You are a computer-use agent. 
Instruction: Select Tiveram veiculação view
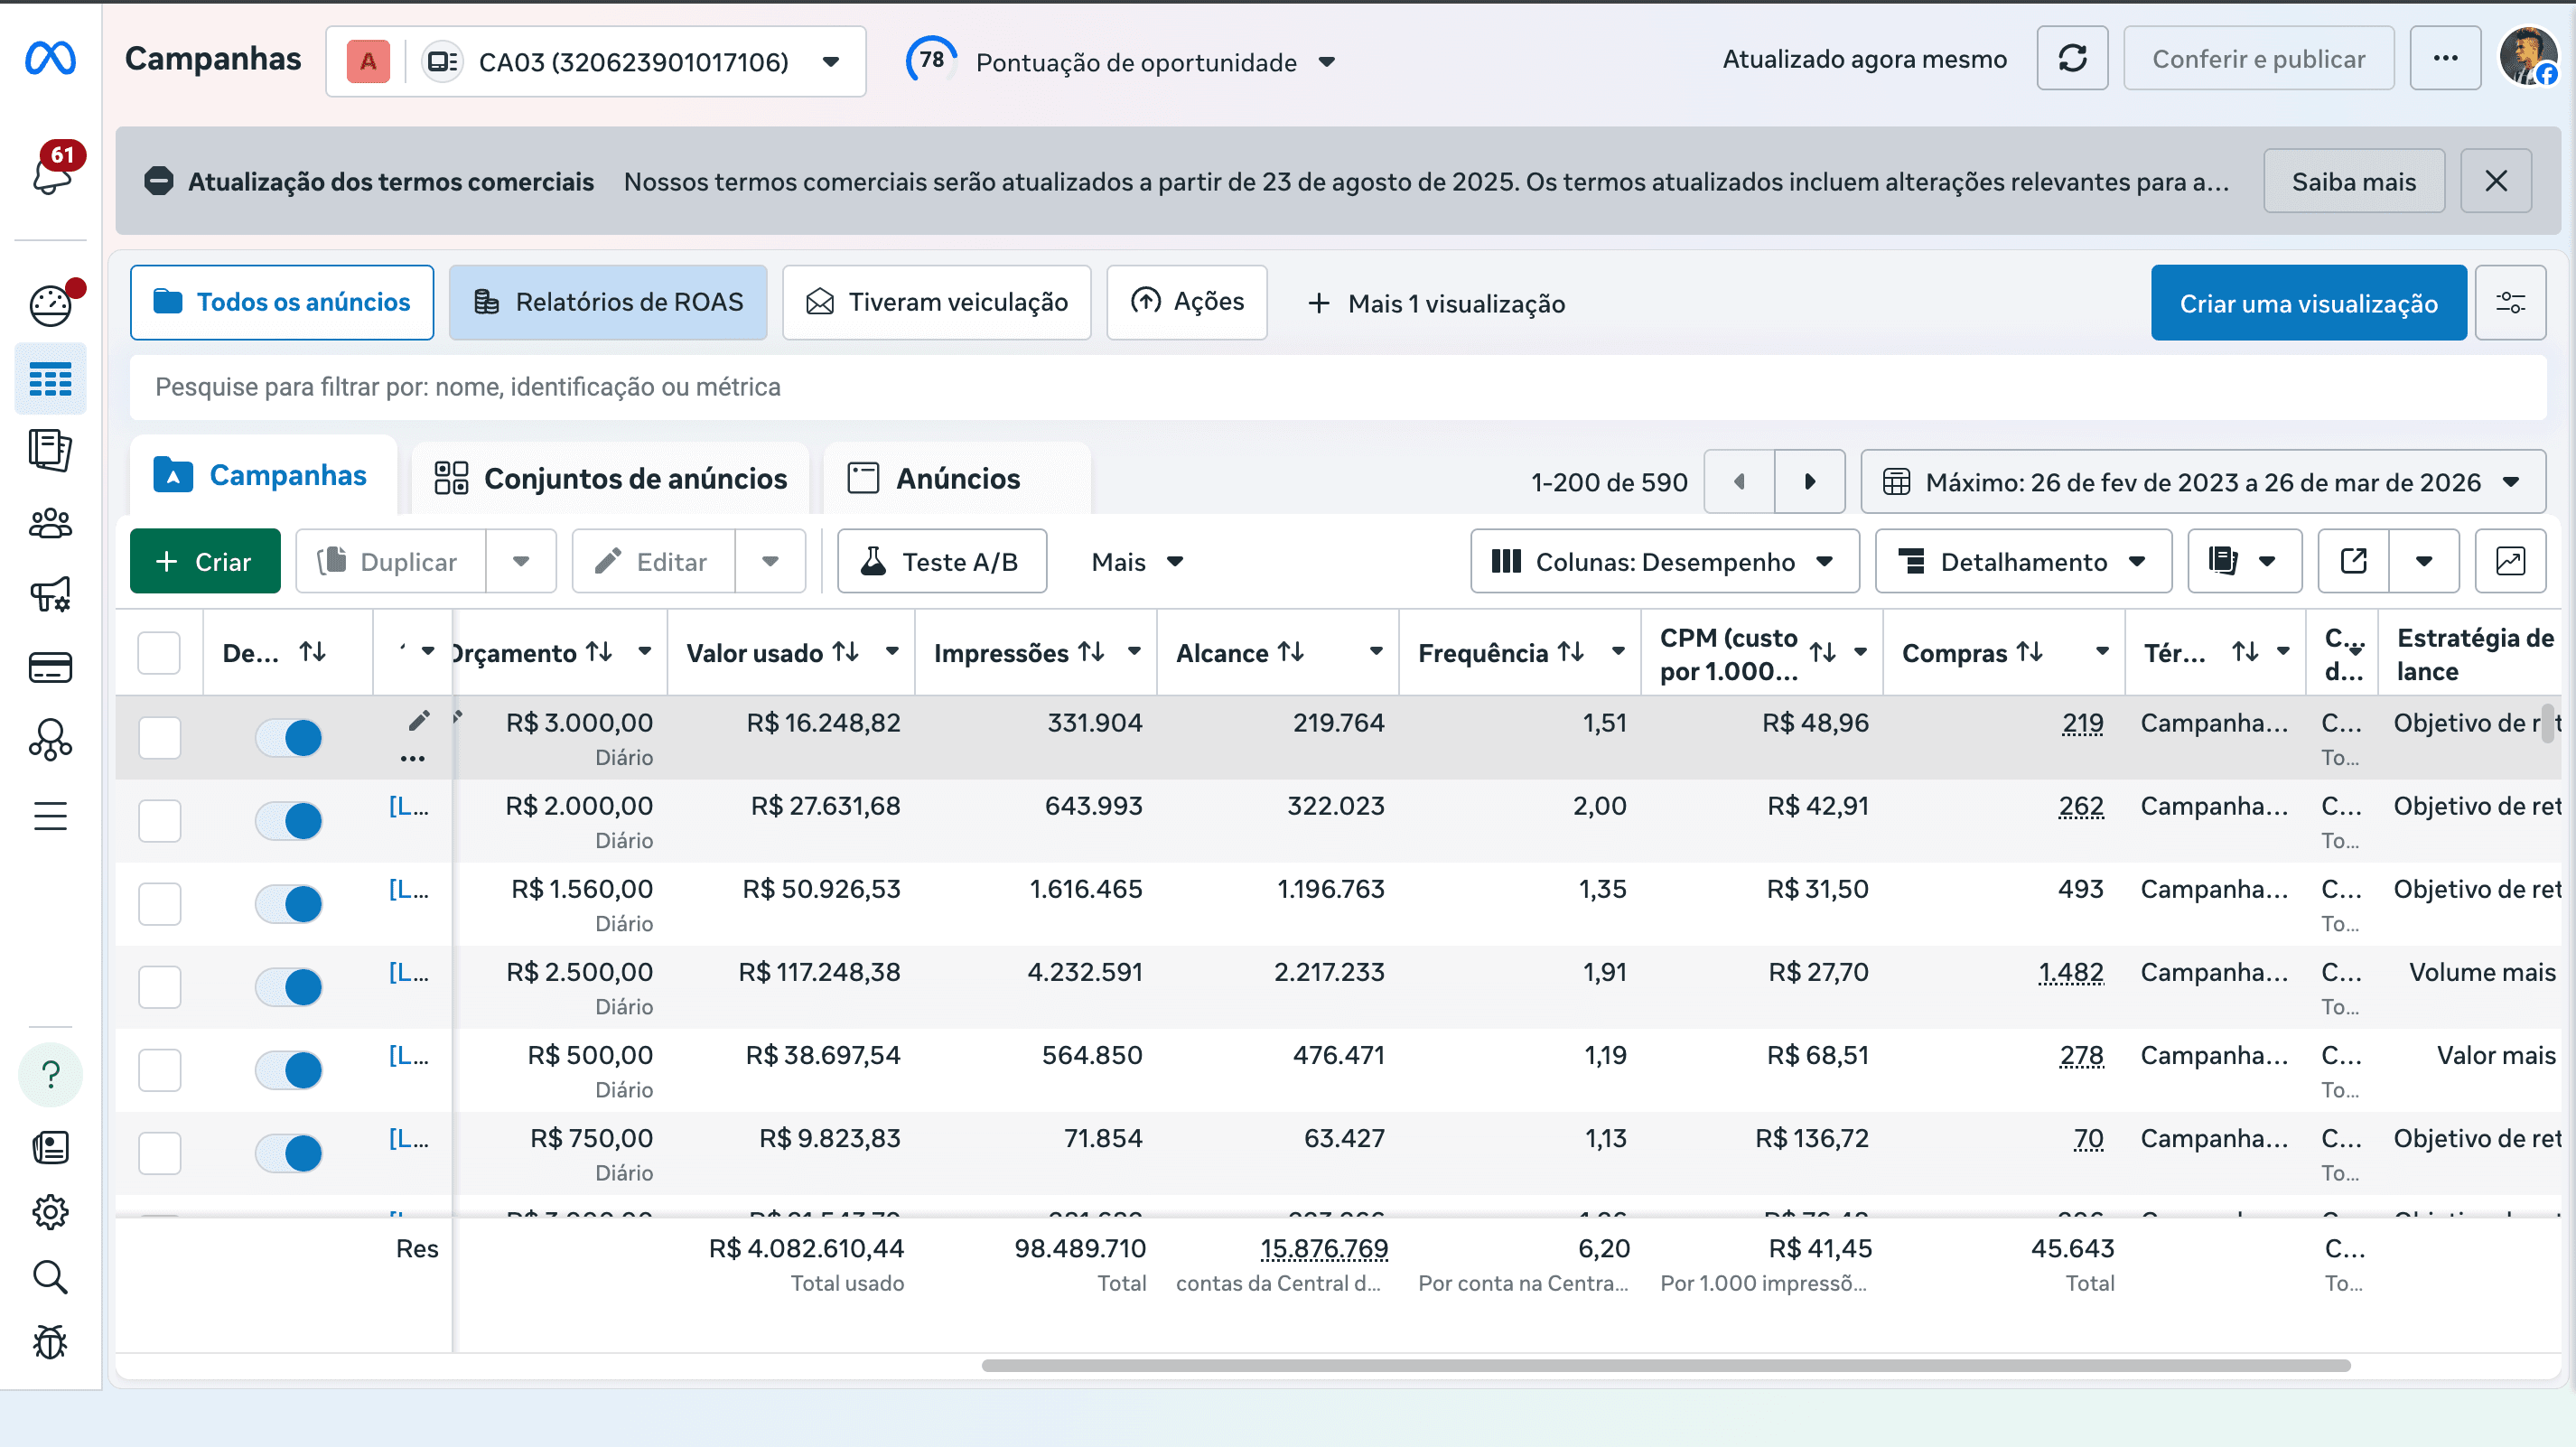[937, 302]
